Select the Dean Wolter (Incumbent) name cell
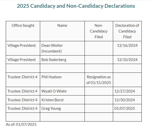149x127 pixels. point(62,48)
